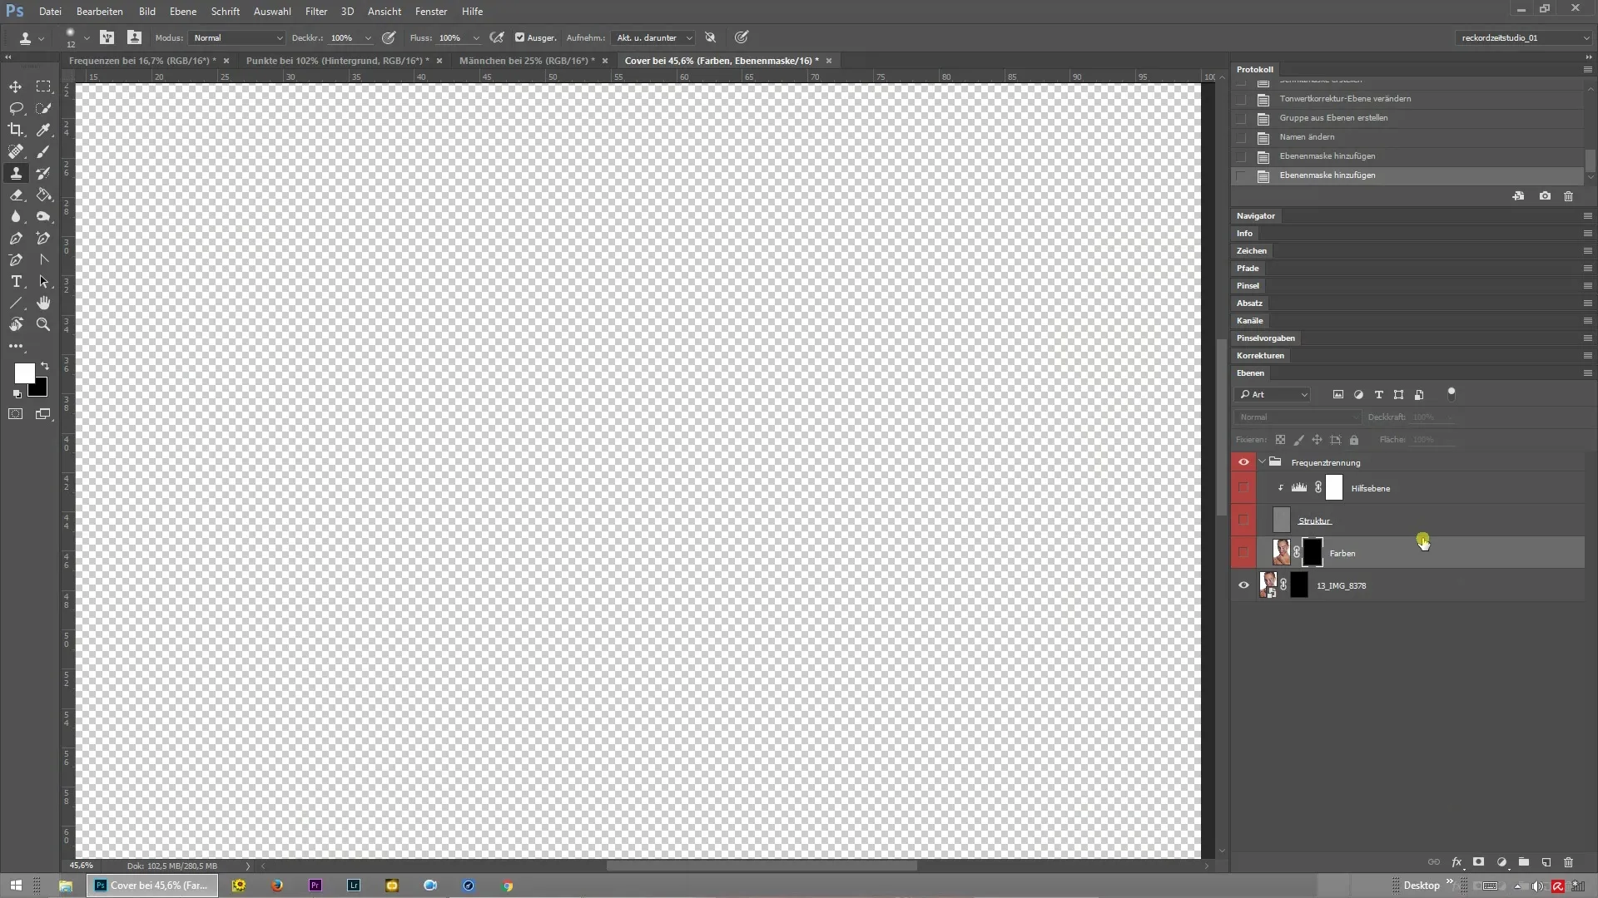Toggle type layer filter
This screenshot has height=898, width=1598.
click(1378, 395)
